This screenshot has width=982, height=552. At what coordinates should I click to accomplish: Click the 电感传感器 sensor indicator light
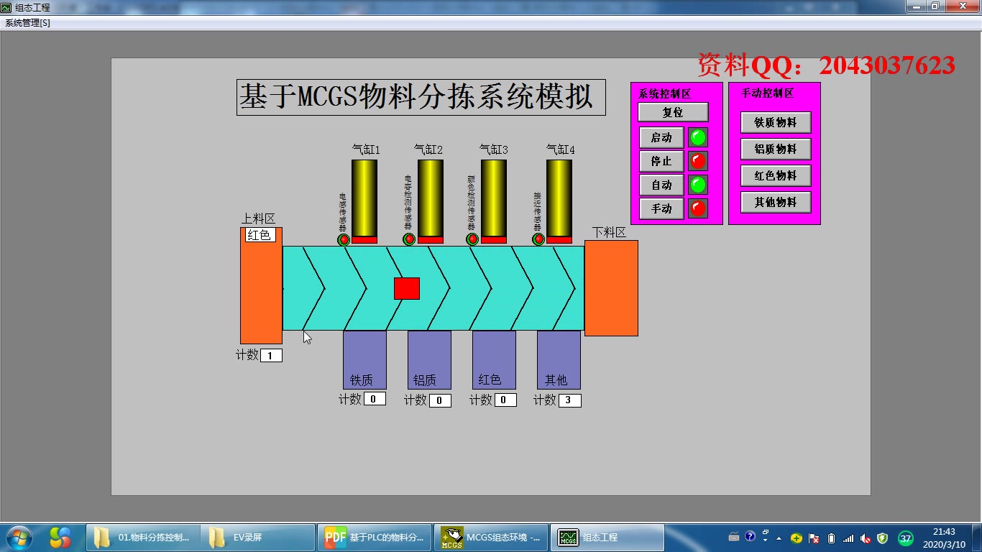point(344,239)
